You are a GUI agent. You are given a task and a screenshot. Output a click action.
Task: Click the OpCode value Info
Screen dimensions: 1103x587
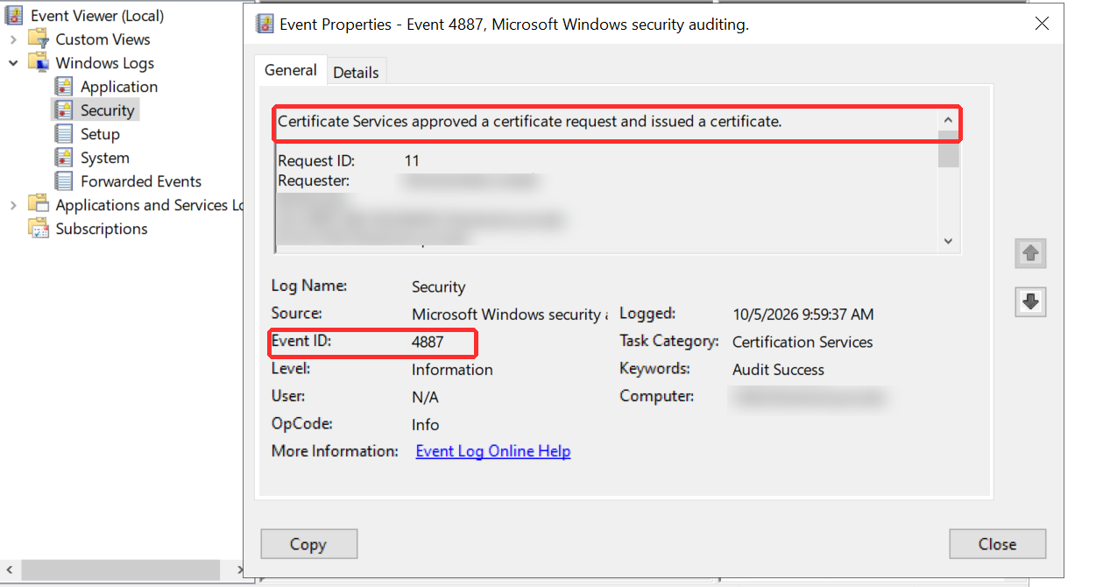(426, 425)
